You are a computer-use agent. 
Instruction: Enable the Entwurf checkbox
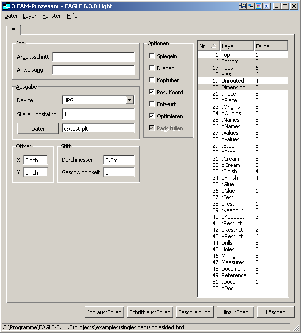pos(151,104)
